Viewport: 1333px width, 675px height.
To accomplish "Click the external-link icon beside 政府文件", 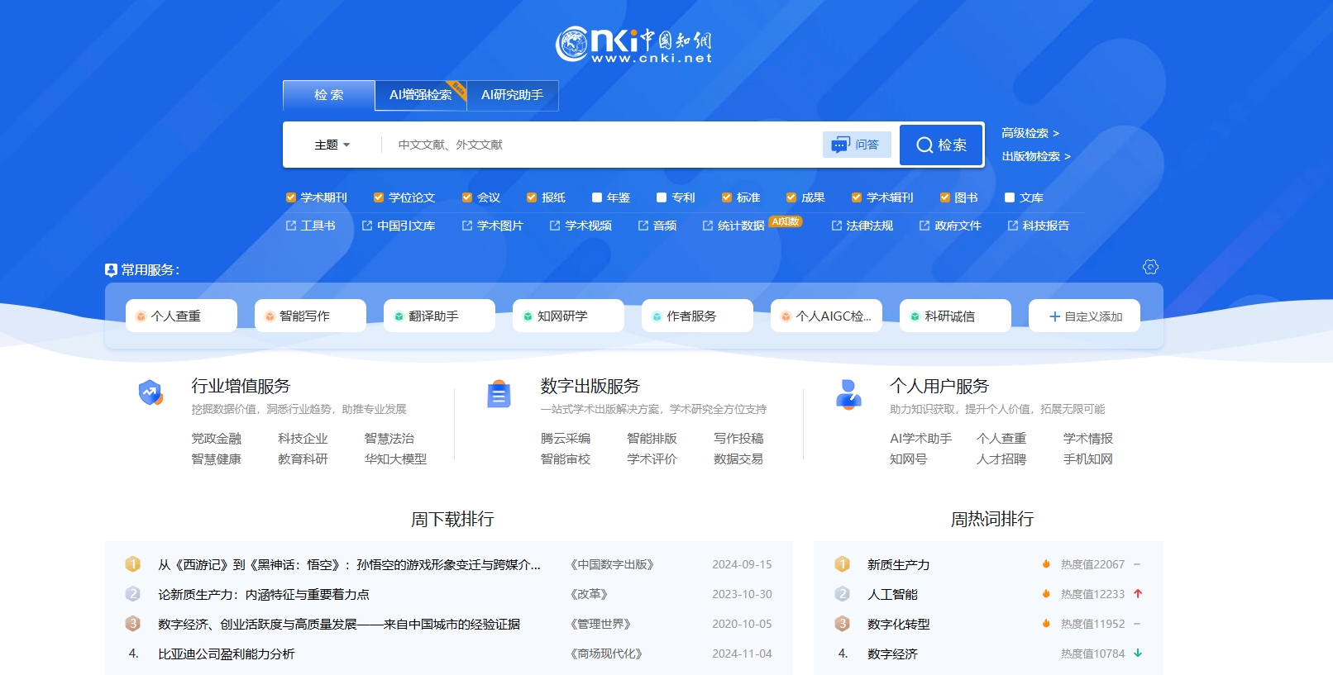I will 924,226.
